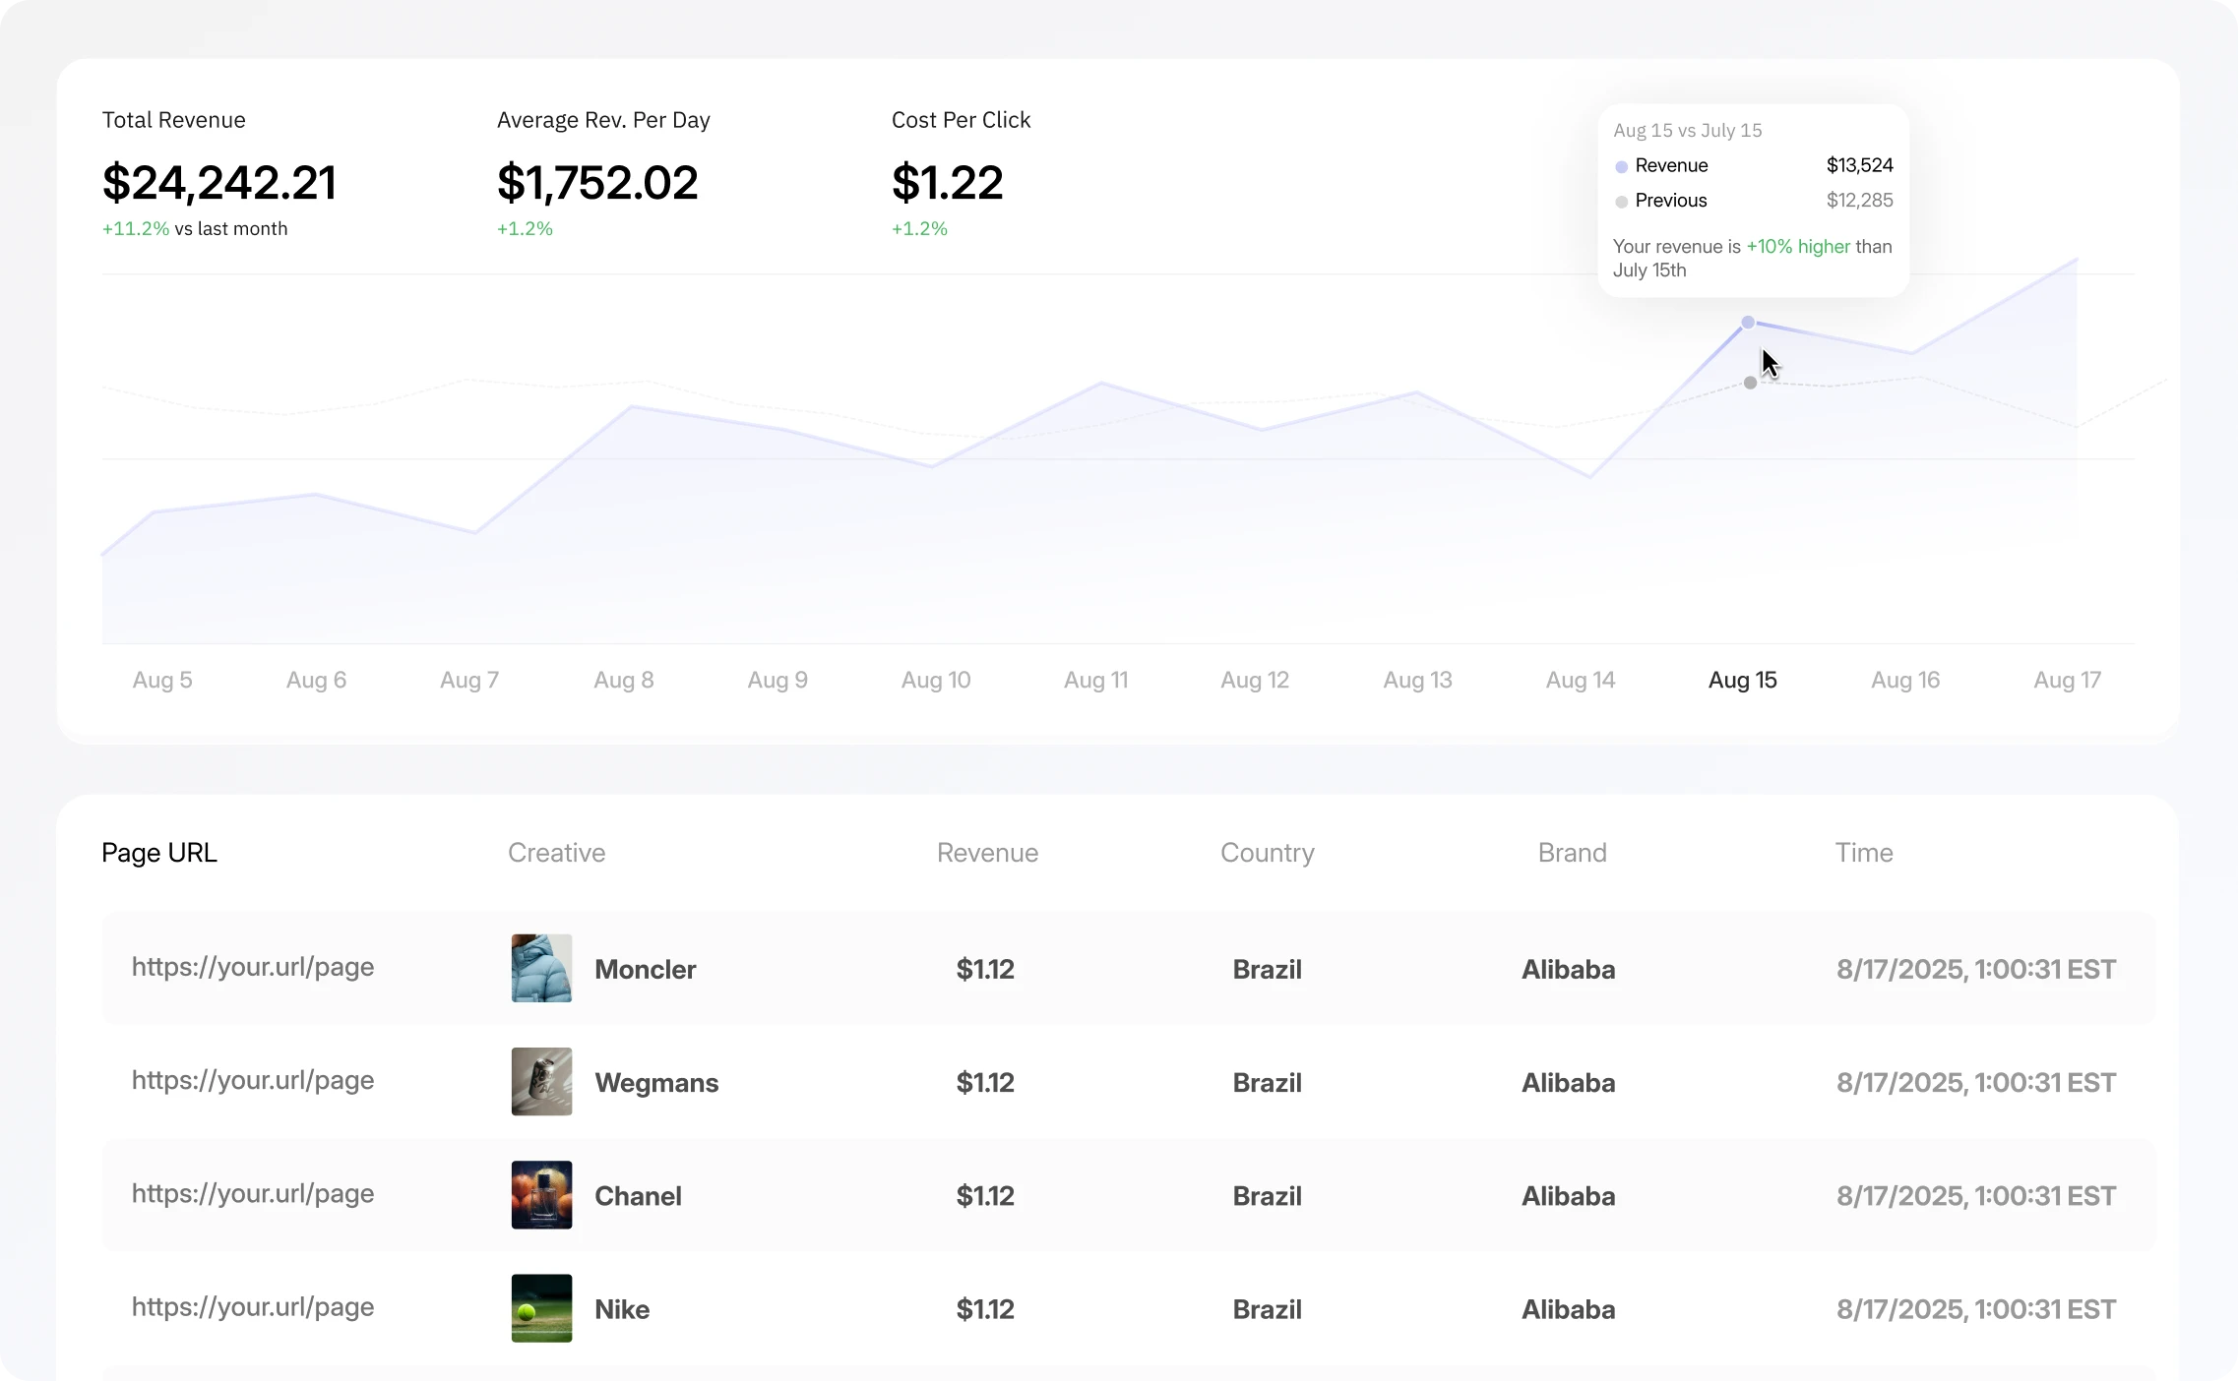Image resolution: width=2238 pixels, height=1381 pixels.
Task: Open the Moncler row page URL
Action: pos(253,967)
